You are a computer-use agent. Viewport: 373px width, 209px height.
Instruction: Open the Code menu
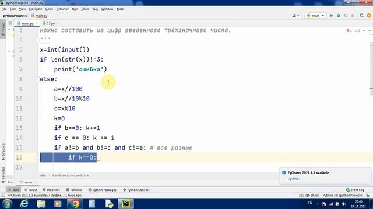coord(49,9)
